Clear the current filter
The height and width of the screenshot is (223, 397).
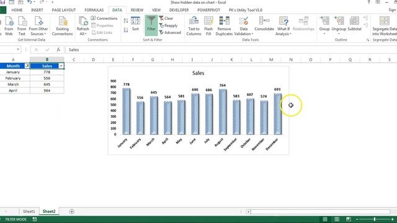click(166, 19)
